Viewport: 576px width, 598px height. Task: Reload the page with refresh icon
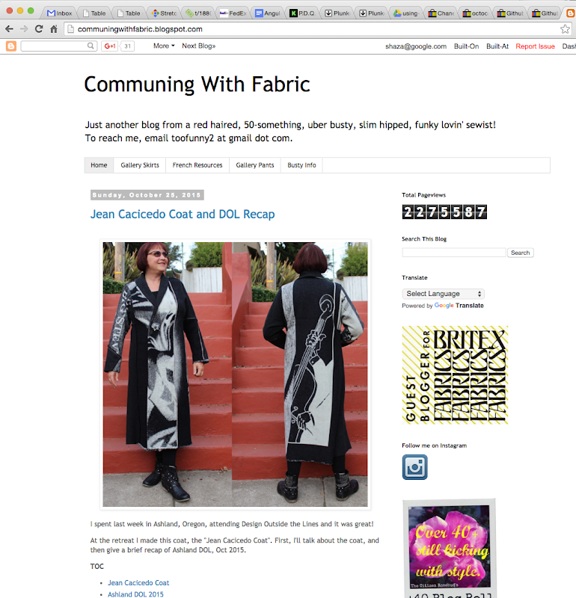[x=39, y=29]
